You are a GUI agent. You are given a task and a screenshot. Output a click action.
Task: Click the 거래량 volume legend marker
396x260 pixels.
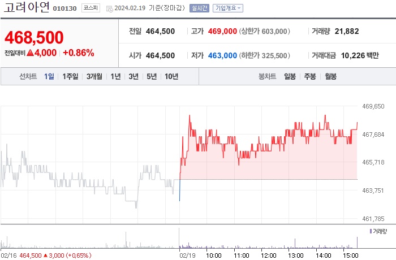(x=371, y=231)
